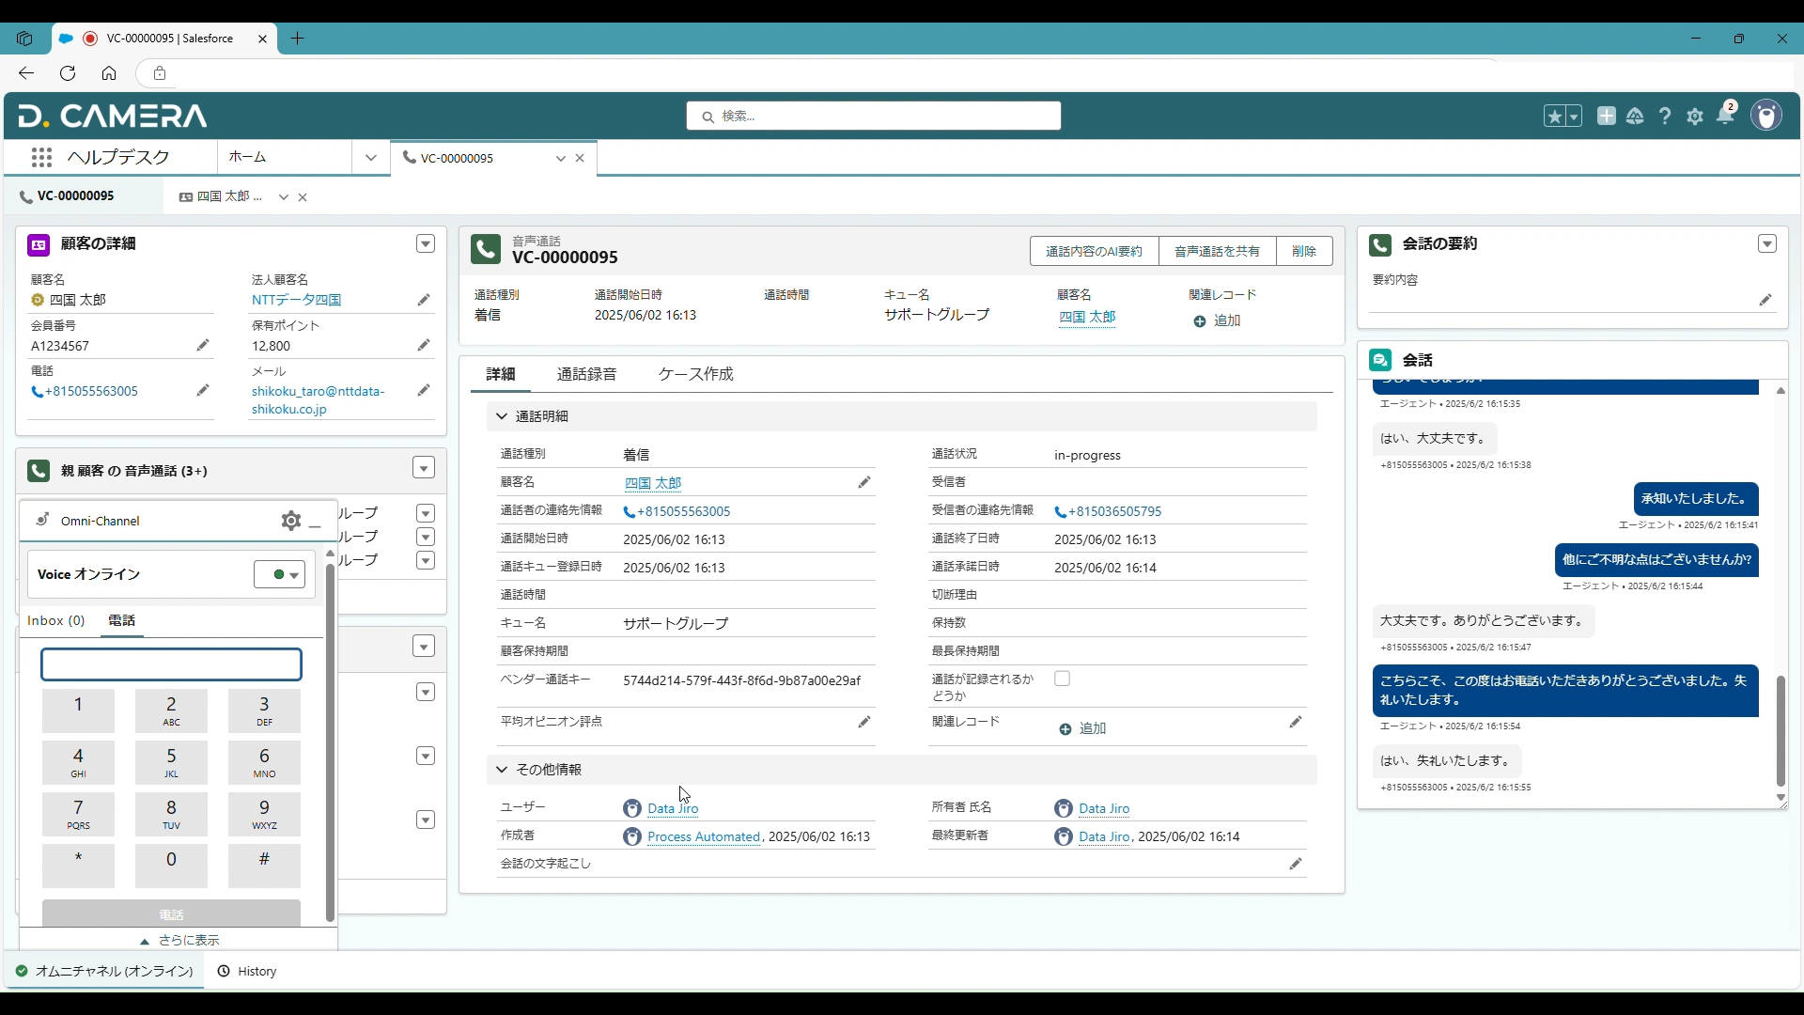The image size is (1804, 1015).
Task: Collapse the 通話明細 section
Action: point(502,416)
